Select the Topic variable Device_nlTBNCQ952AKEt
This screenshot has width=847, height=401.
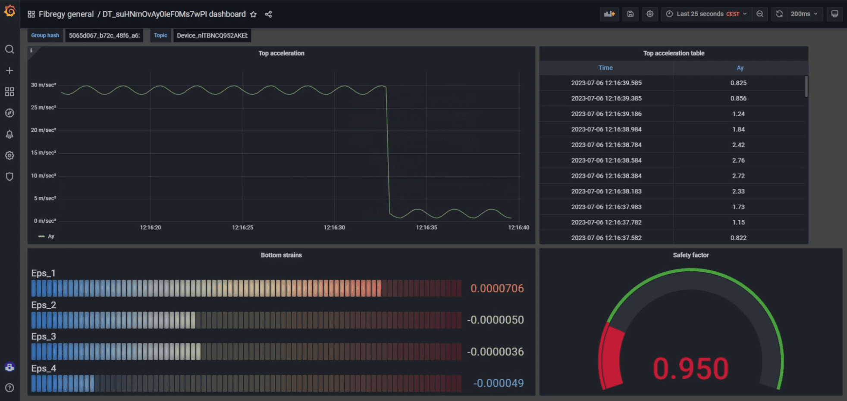coord(212,35)
